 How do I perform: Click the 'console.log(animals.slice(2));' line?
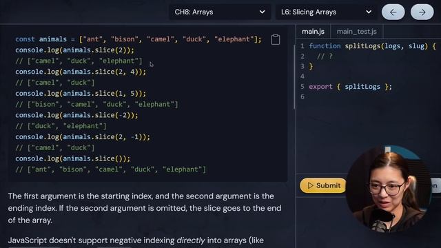[x=75, y=50]
